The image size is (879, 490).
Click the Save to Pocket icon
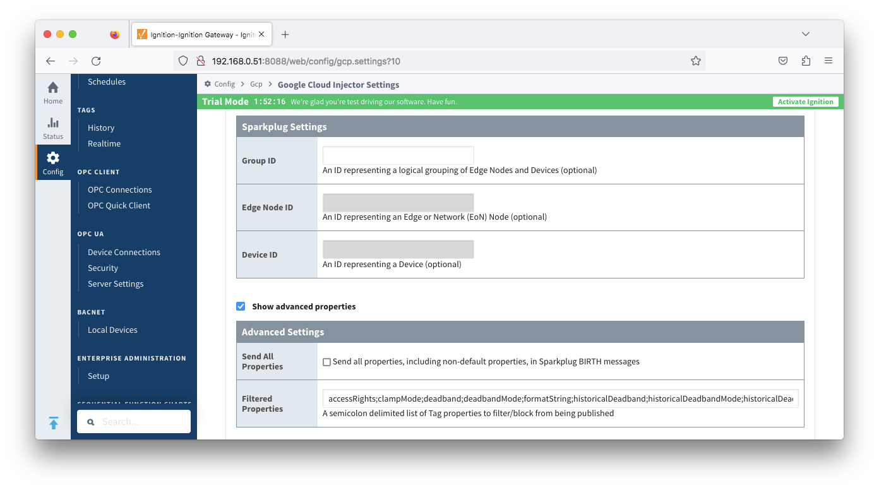tap(782, 61)
